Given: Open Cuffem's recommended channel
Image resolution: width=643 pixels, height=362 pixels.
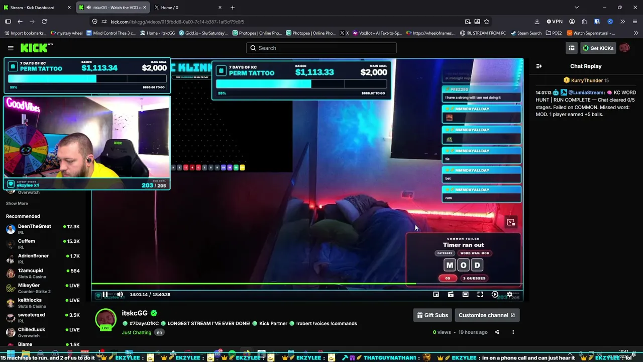Looking at the screenshot, I should pos(43,244).
